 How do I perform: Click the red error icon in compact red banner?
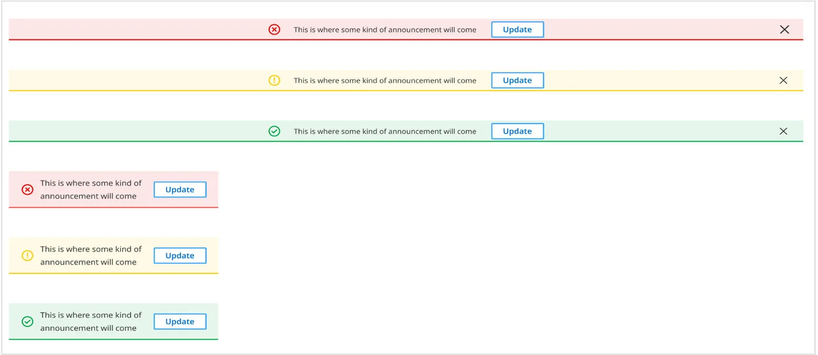(27, 189)
